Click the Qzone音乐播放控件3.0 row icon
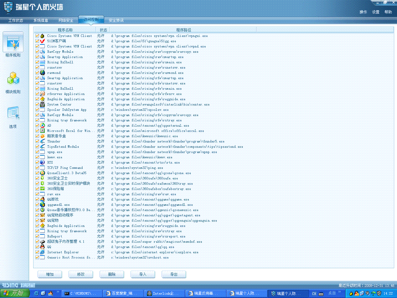The width and height of the screenshot is (397, 298). pos(42,210)
